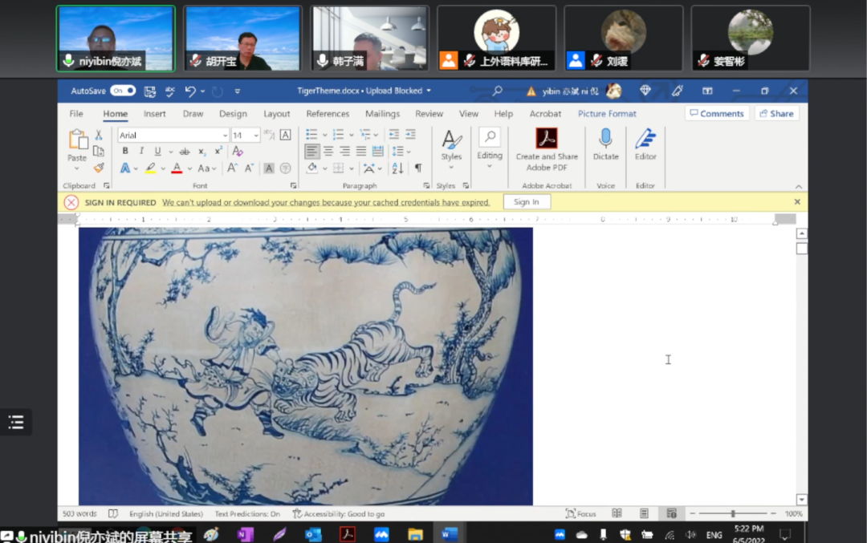This screenshot has height=543, width=867.
Task: Expand the Bullets list dropdown arrow
Action: tap(324, 135)
